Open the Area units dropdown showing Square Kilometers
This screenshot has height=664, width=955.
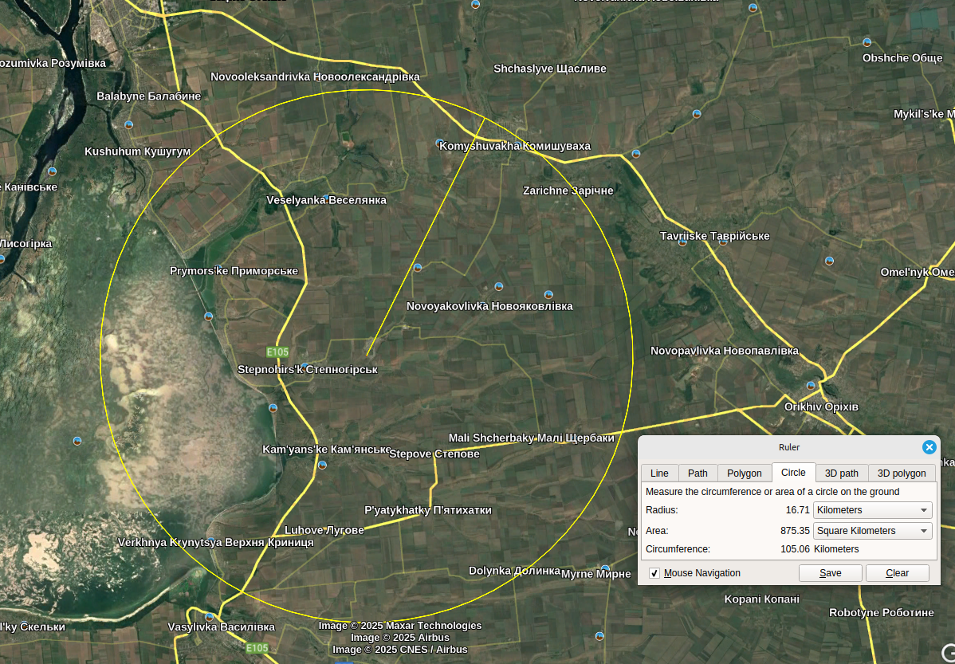(x=872, y=531)
